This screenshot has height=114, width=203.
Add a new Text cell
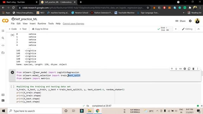pyautogui.click(x=23, y=29)
